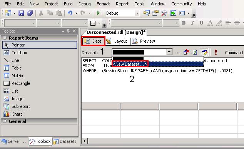Screen dimensions: 244x149
Task: Click the Save All toolbar icon
Action: pos(30,13)
